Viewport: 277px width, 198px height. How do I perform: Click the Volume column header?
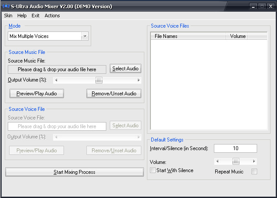[236, 36]
